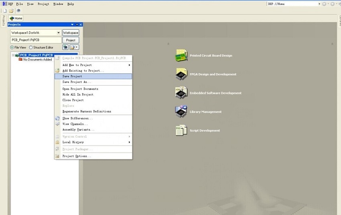The height and width of the screenshot is (215, 341).
Task: Open Embedded Software Development icon
Action: coord(181,92)
